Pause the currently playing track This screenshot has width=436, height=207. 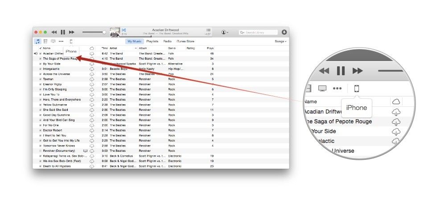tap(63, 32)
